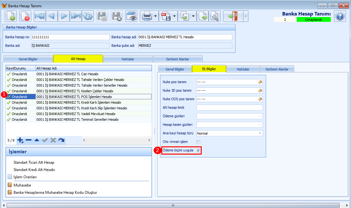Switch to the top-level Genel Bilgiler tab
Screen dimensions: 351x208
click(x=27, y=59)
